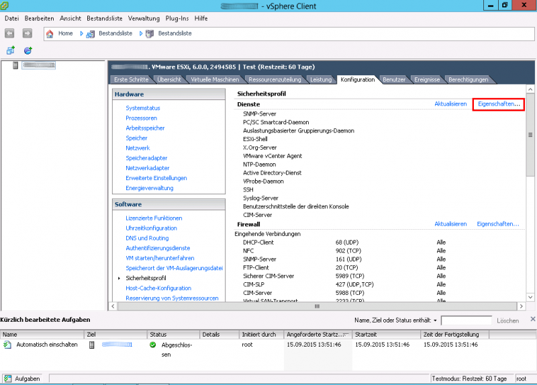This screenshot has height=385, width=537.
Task: Expand the breadcrumb arrow after Home
Action: point(81,34)
